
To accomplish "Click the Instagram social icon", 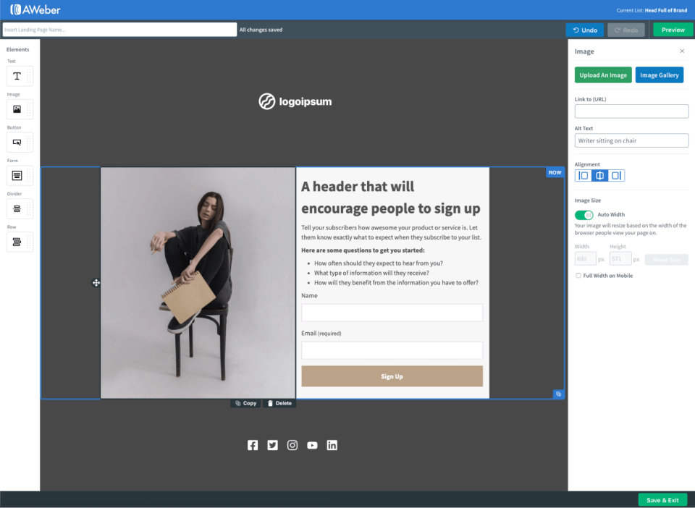I will point(292,445).
